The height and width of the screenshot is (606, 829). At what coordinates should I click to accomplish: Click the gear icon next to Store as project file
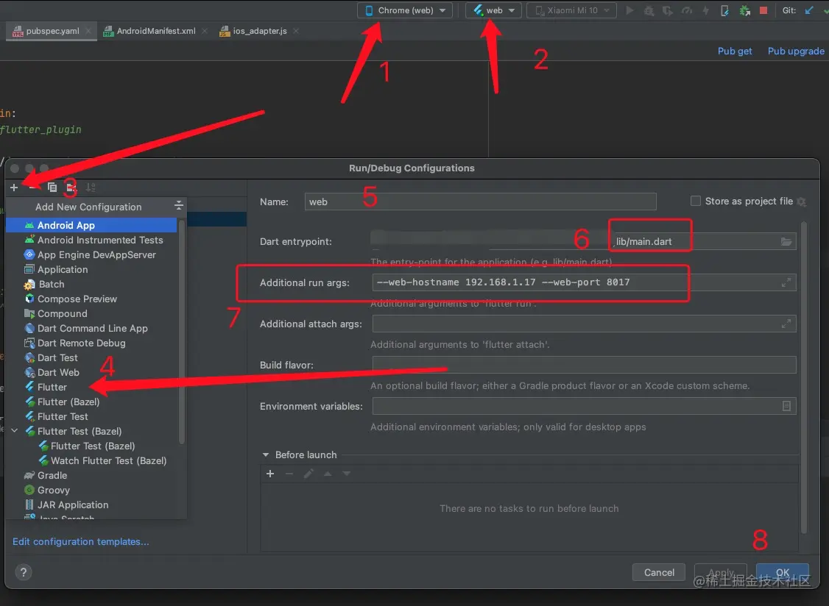802,202
